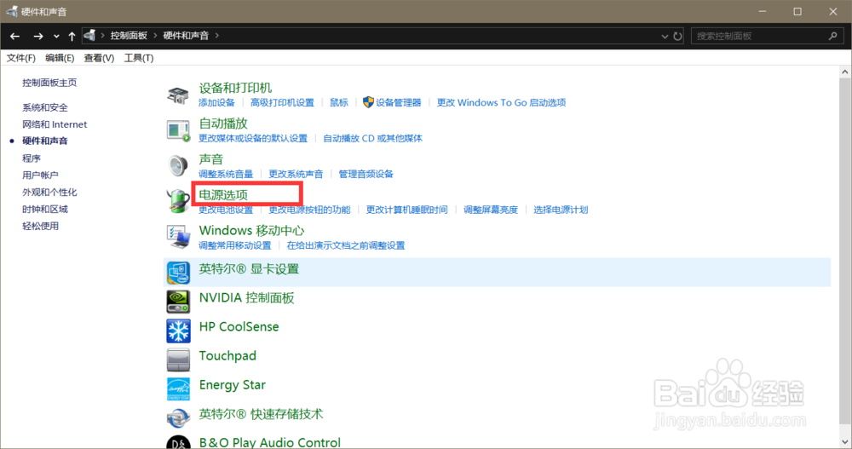The width and height of the screenshot is (852, 449).
Task: Open 程序 category in sidebar
Action: click(31, 158)
